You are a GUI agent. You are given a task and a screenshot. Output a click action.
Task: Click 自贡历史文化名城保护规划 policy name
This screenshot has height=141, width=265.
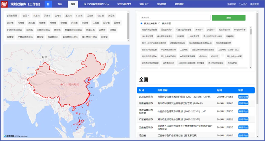pos(184,97)
